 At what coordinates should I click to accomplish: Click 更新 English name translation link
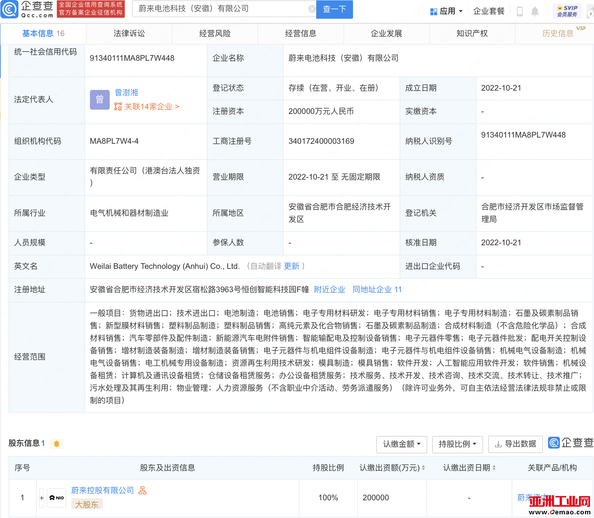292,266
